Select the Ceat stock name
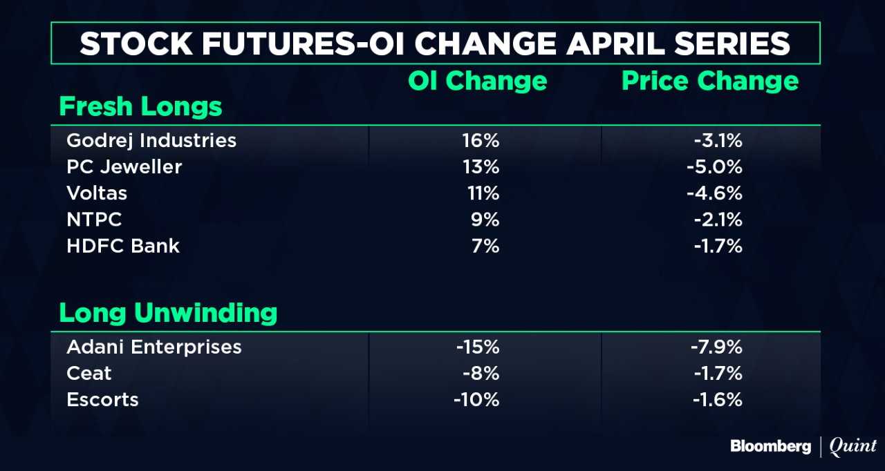The image size is (885, 471). coord(89,373)
